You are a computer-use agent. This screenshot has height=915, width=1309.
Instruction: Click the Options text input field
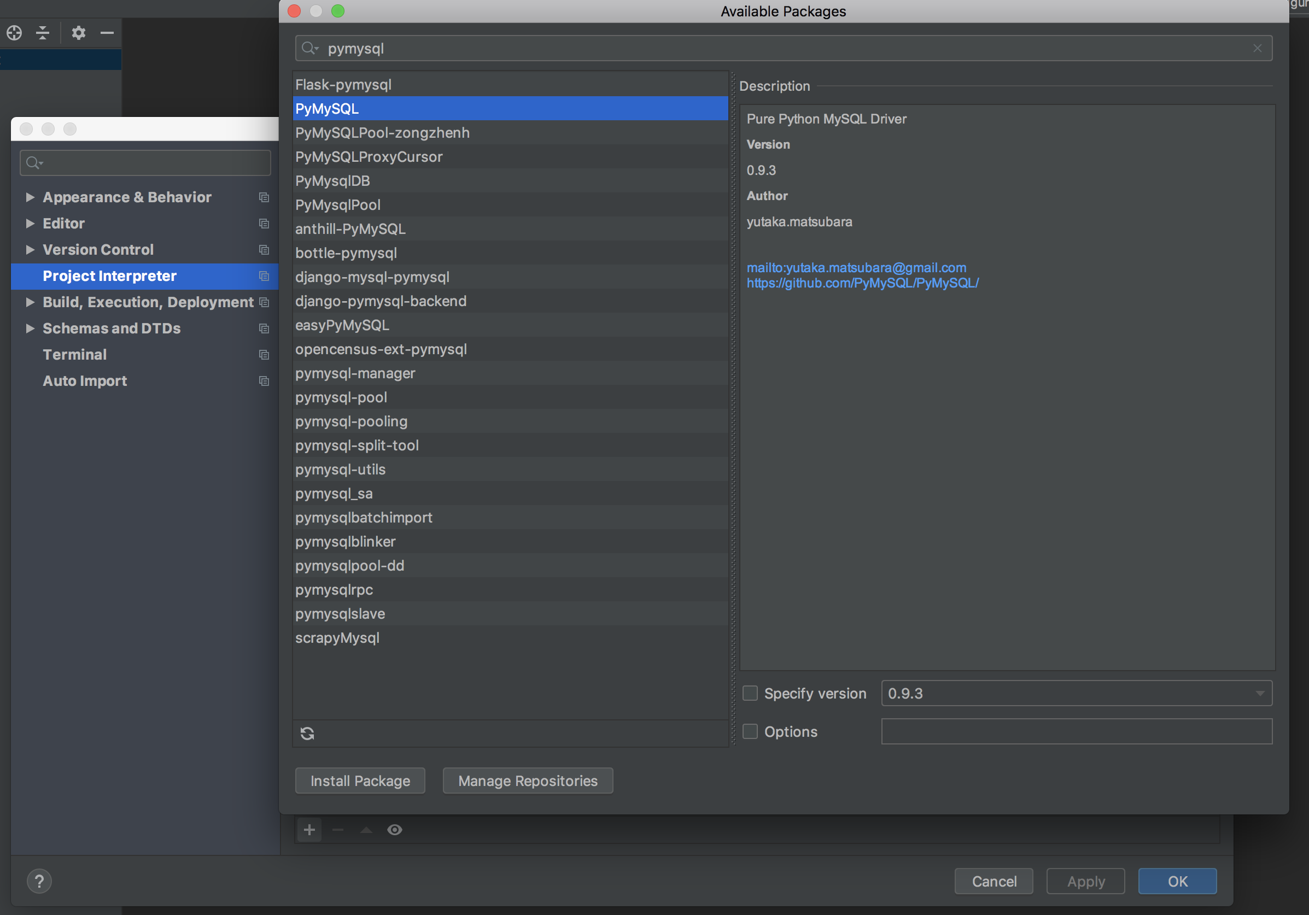coord(1077,731)
